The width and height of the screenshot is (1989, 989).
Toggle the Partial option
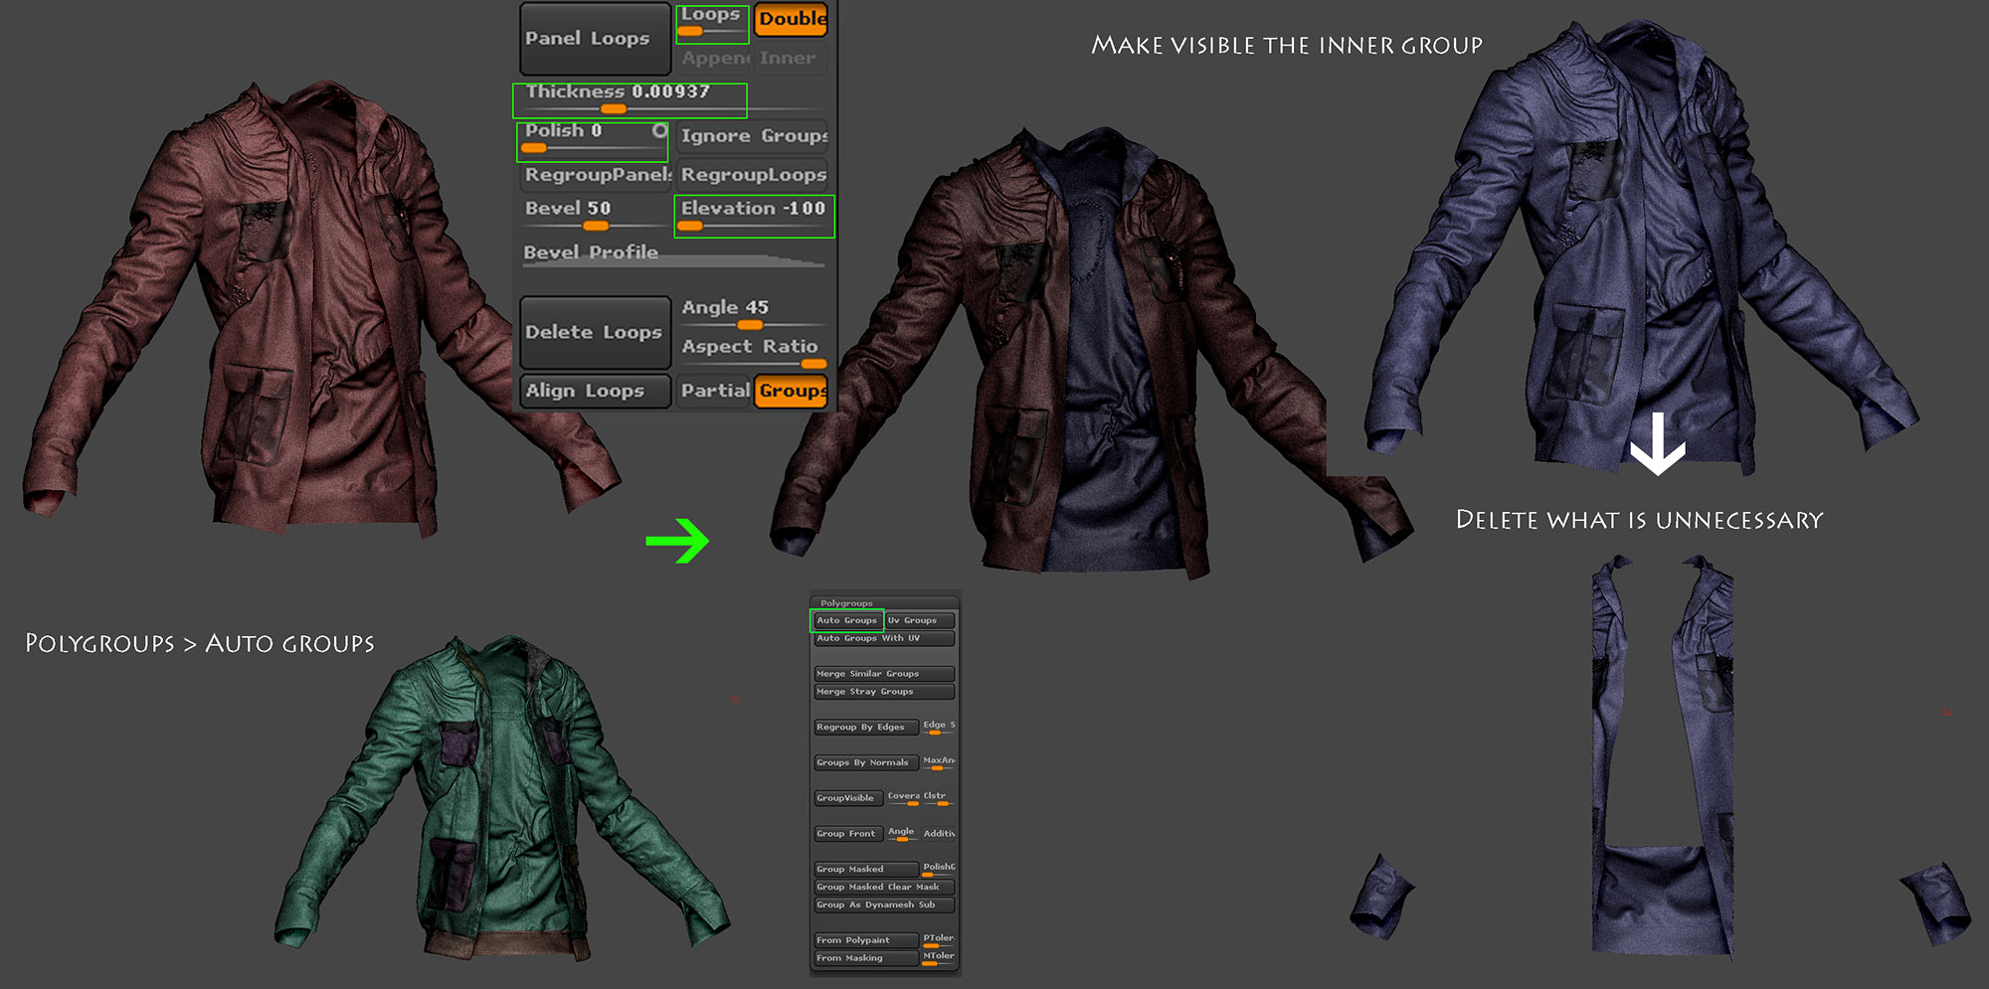coord(714,391)
